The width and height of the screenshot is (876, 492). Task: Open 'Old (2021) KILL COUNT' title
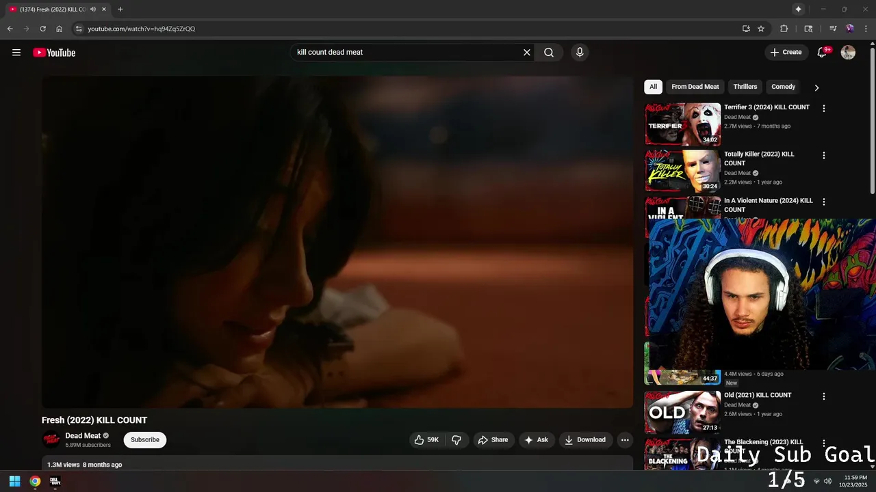(758, 395)
